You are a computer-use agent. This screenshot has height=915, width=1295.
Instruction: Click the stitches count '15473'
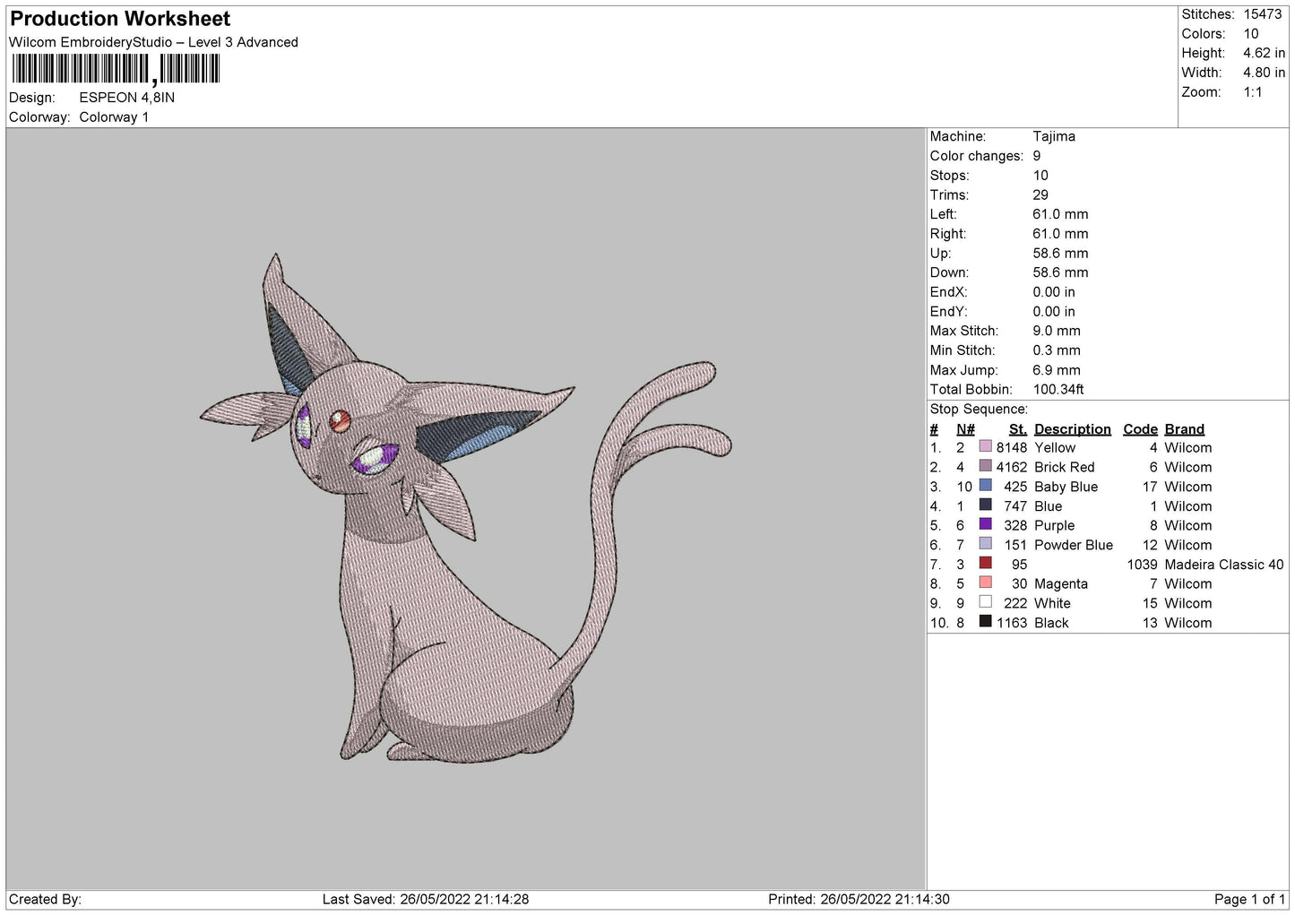click(1263, 14)
